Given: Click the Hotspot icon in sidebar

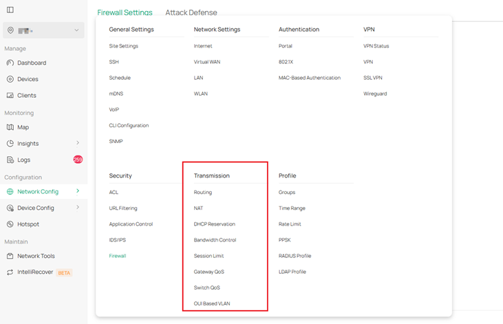Looking at the screenshot, I should 10,224.
